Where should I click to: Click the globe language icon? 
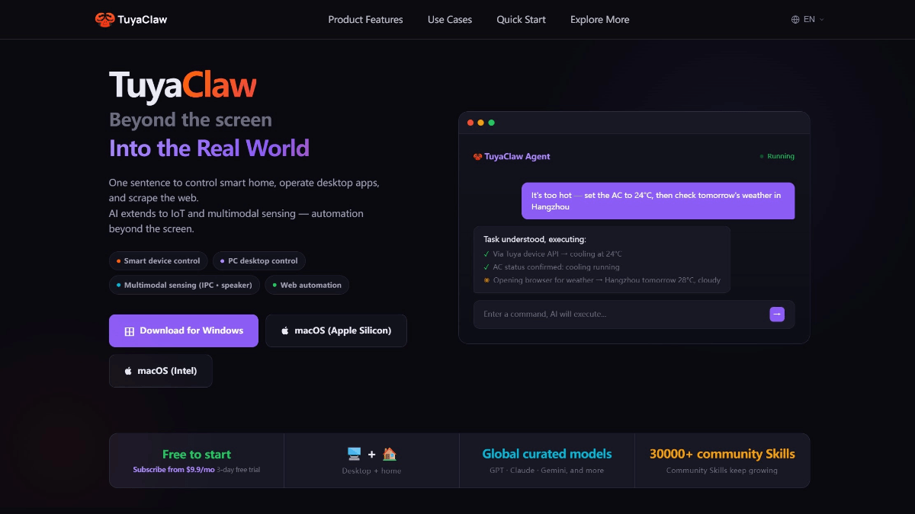pos(795,20)
